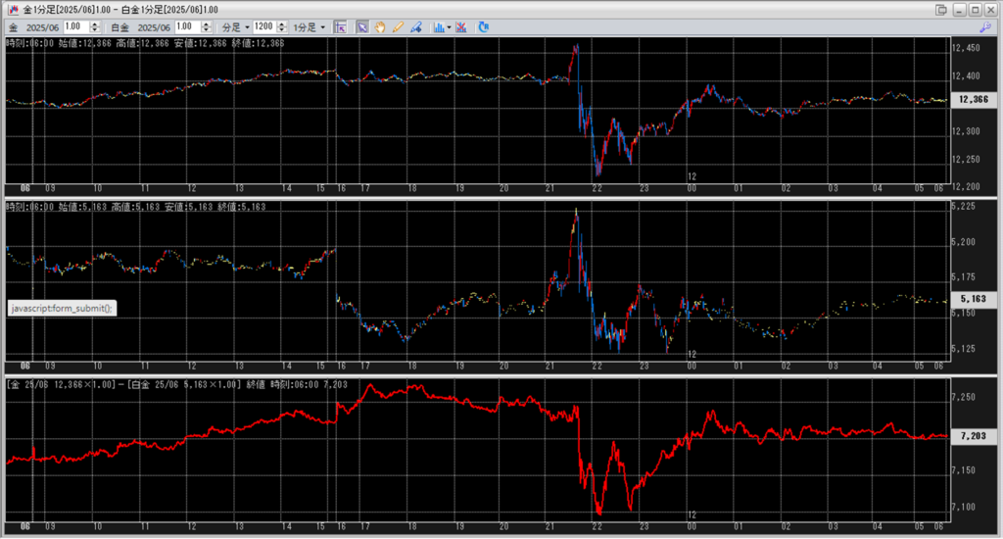Click the red-crossed chart delete icon
This screenshot has width=1003, height=539.
click(x=461, y=26)
